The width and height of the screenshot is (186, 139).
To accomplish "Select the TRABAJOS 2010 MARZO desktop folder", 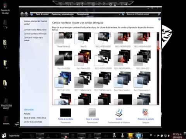I will pos(6,104).
